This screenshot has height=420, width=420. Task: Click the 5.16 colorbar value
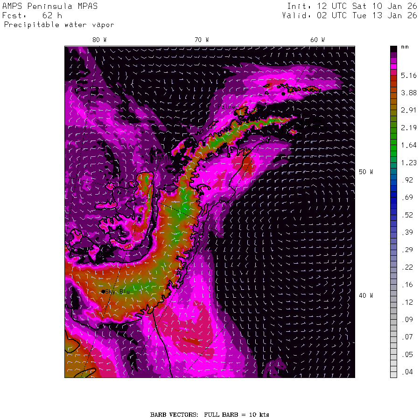click(x=409, y=76)
